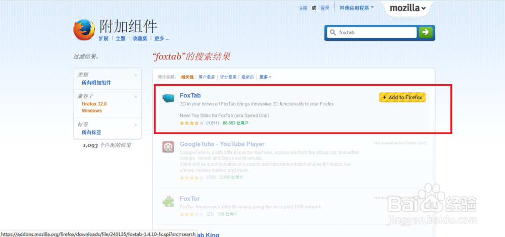Open the FoxTab add-on title link

(190, 96)
